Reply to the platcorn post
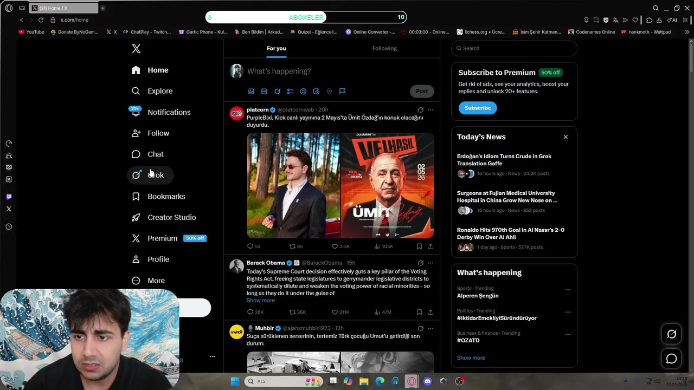 point(253,246)
